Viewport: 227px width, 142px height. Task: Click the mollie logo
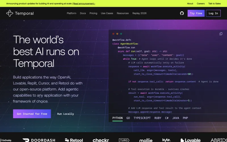click(x=146, y=140)
